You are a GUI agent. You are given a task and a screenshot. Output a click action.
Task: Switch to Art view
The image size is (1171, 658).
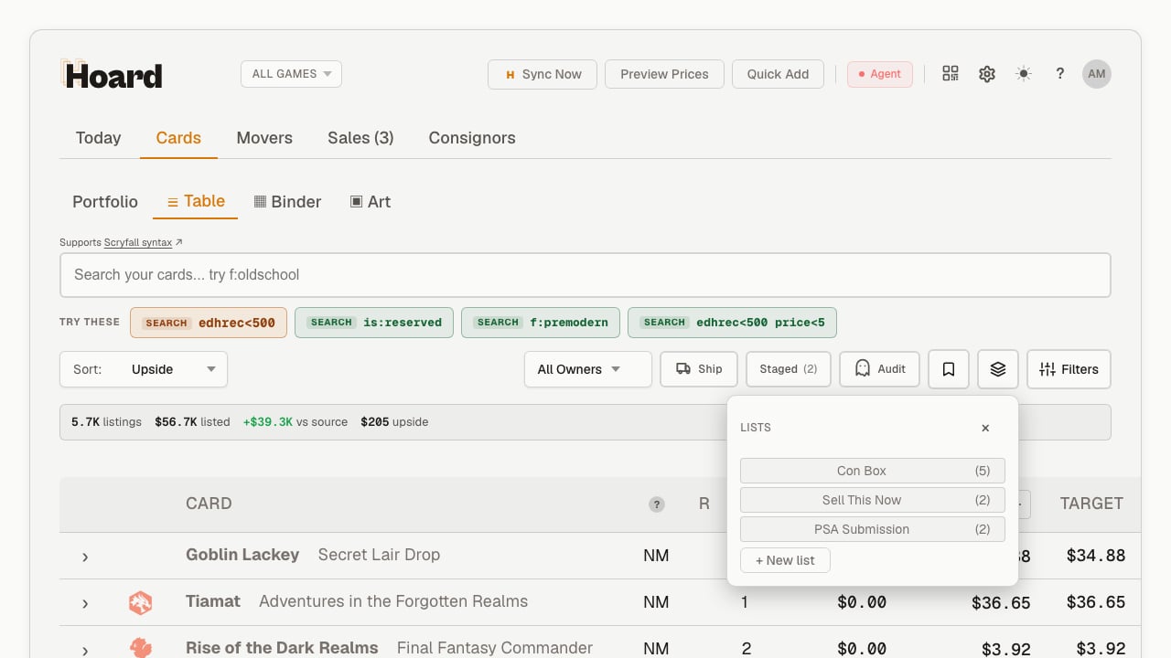pos(371,202)
